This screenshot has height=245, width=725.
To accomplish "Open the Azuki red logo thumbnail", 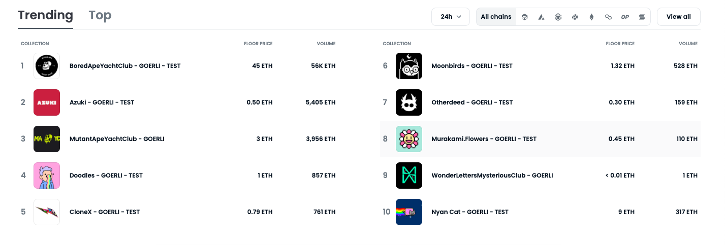I will click(x=47, y=102).
